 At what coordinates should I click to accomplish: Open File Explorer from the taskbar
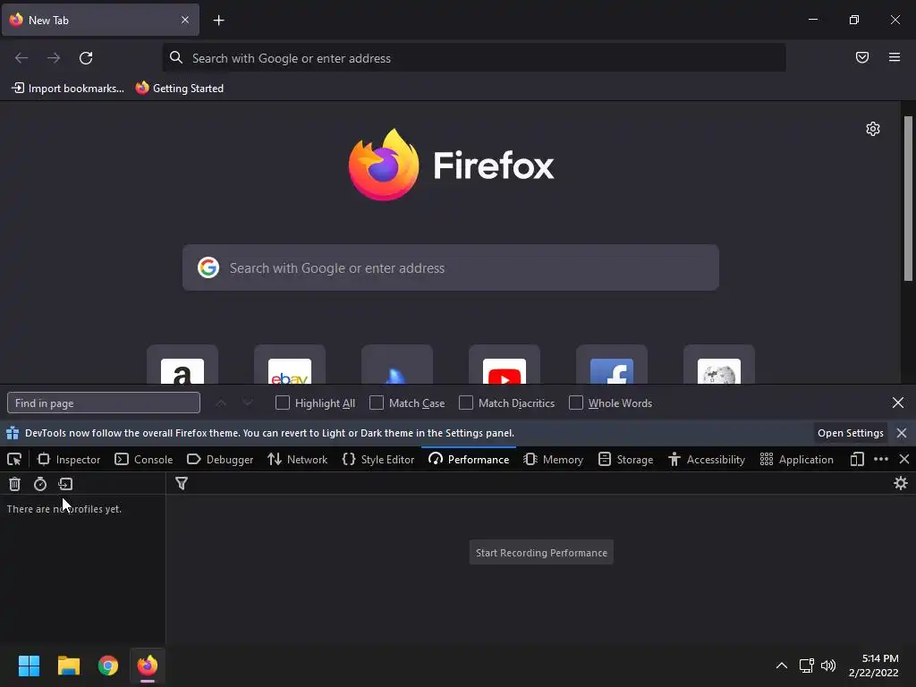pyautogui.click(x=68, y=666)
